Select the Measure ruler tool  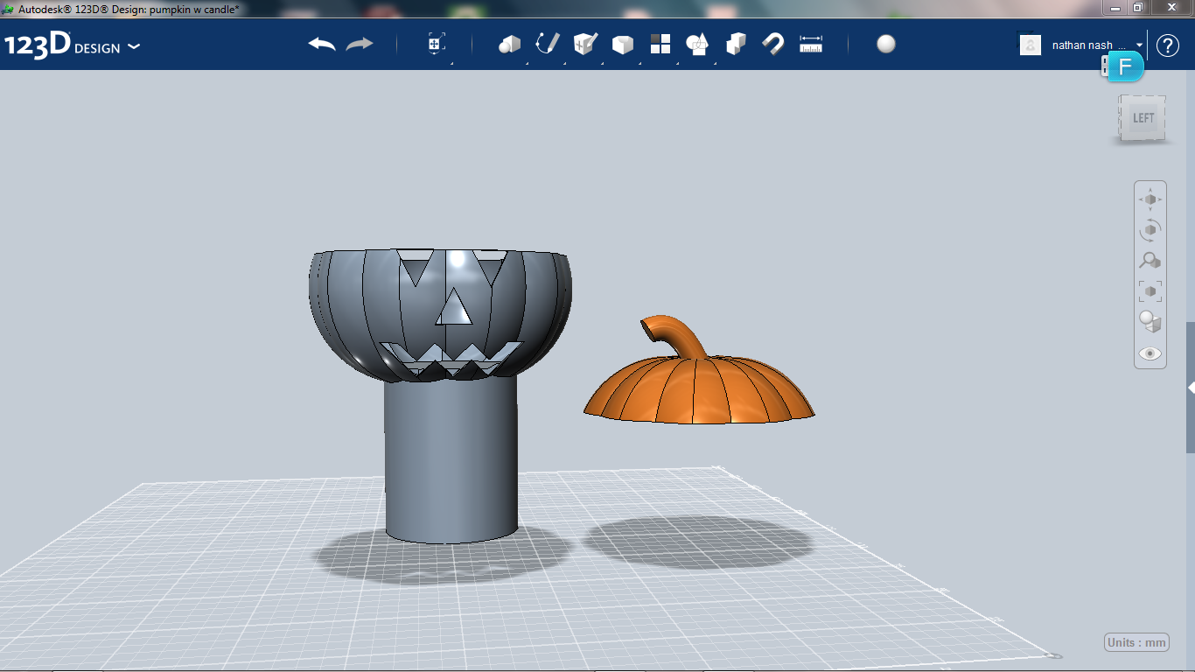pyautogui.click(x=811, y=45)
